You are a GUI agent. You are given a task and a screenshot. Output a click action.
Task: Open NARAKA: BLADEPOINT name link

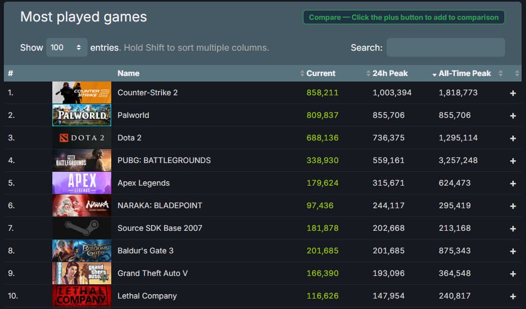coord(160,205)
